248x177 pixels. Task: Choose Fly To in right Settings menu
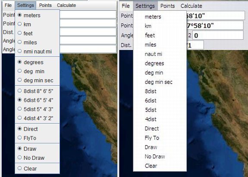pyautogui.click(x=160, y=138)
